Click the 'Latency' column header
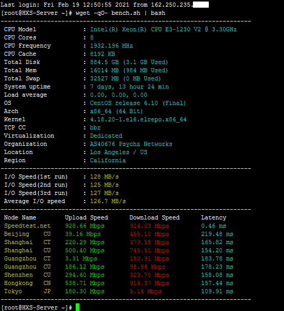The width and height of the screenshot is (284, 311). (214, 217)
